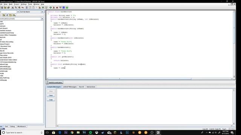Viewport: 241px width, 135px height.
Task: Click the browser new folder icon
Action: (11, 15)
